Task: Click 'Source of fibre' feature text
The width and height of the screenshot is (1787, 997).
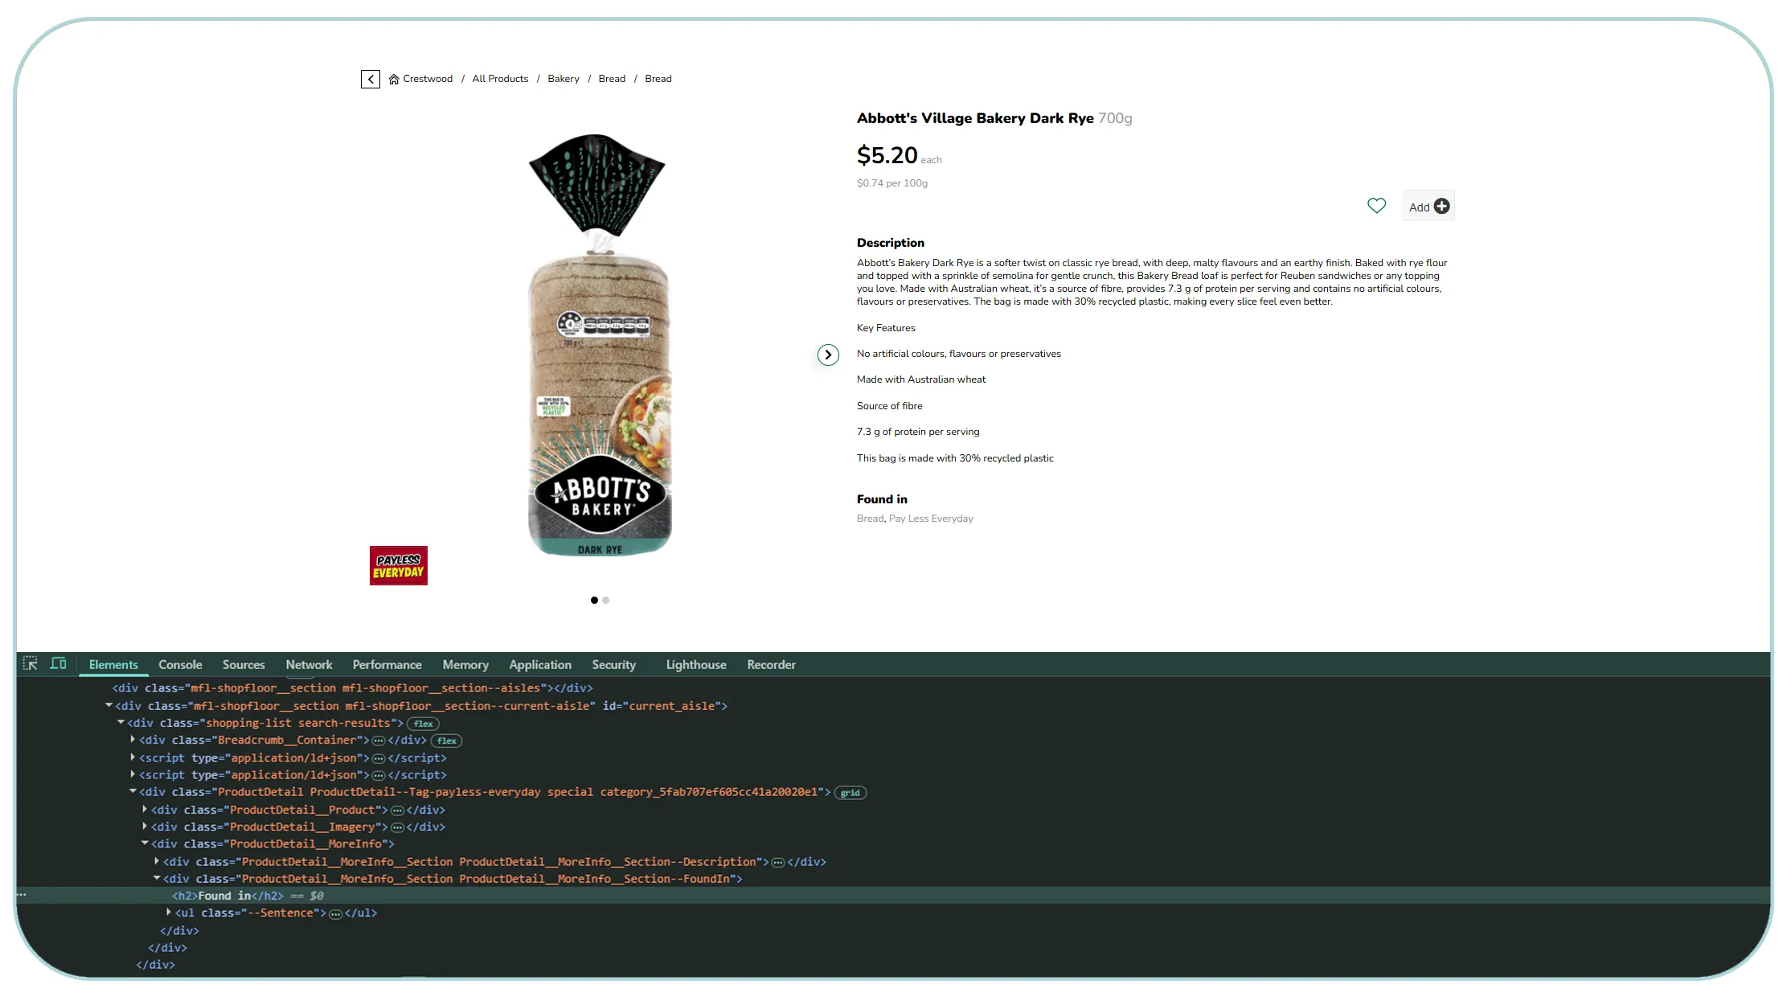Action: (x=890, y=406)
